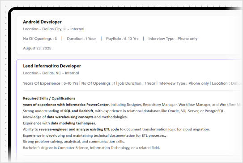Click the problem-solving and communication skills line

pos(74,142)
